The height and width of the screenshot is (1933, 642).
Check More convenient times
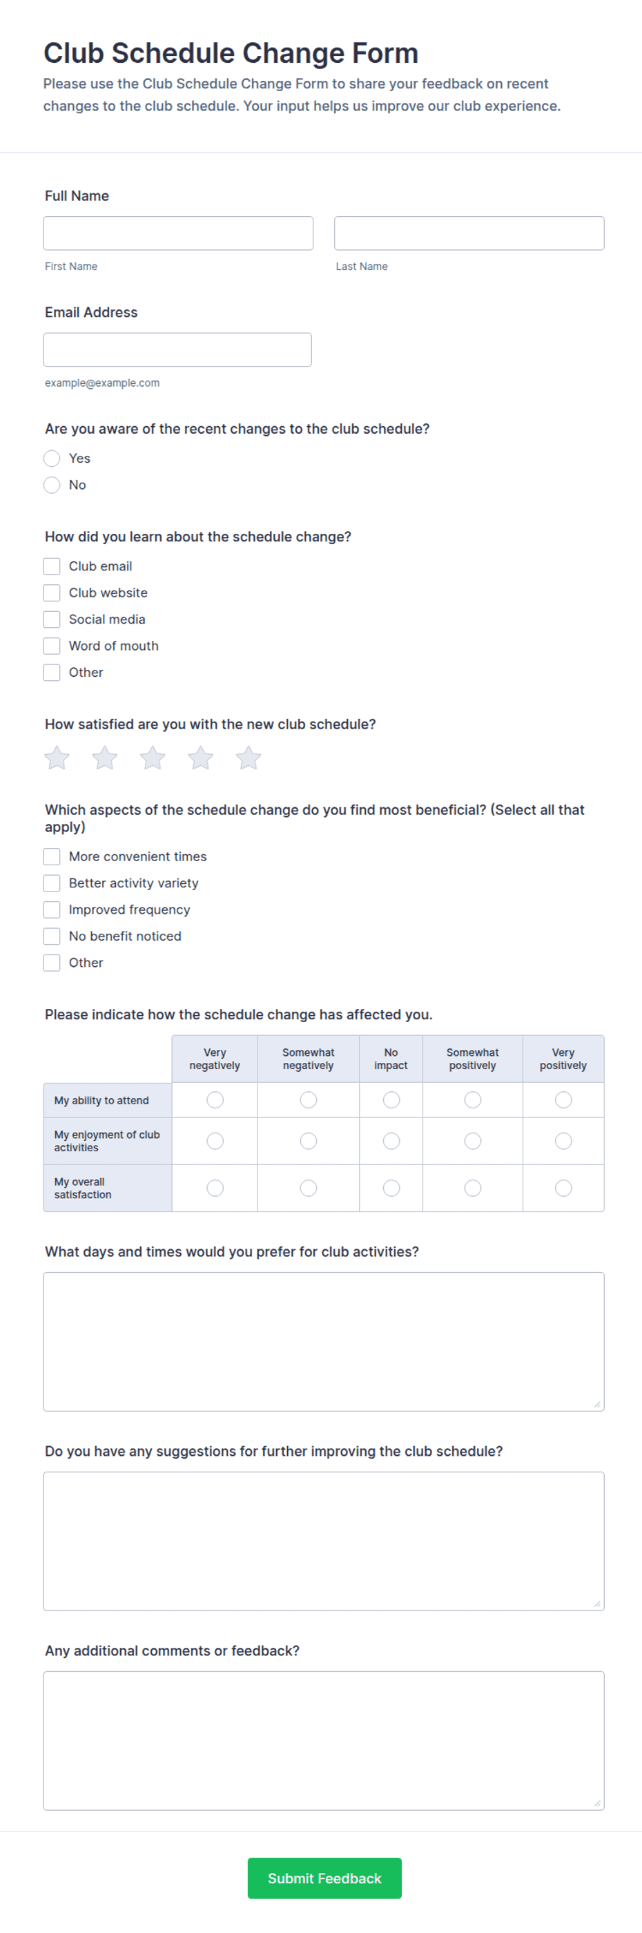coord(52,857)
